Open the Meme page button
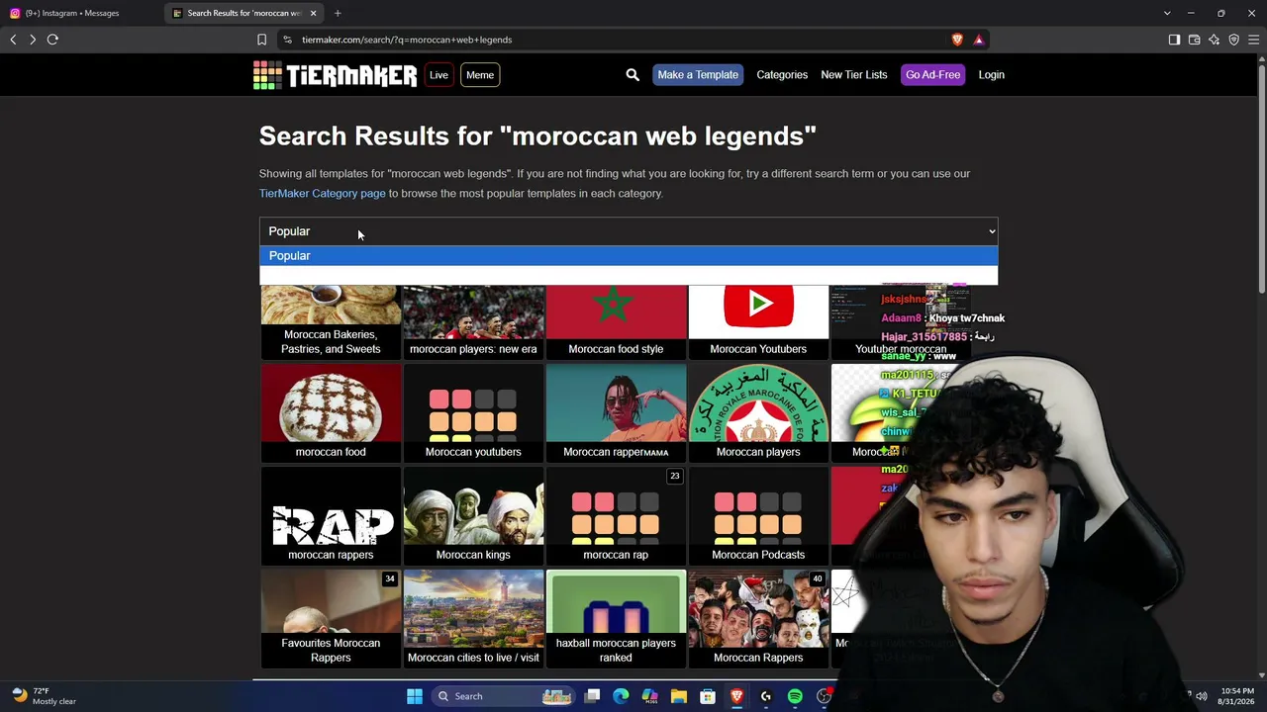This screenshot has width=1267, height=712. tap(480, 75)
